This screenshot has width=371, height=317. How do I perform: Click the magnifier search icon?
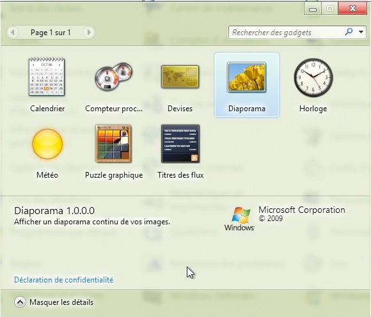349,32
